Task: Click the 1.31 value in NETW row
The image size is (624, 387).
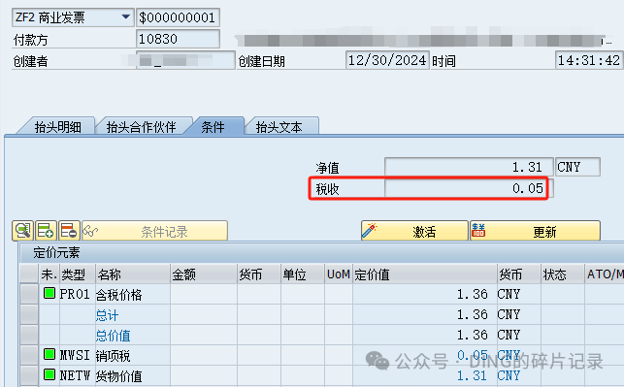Action: coord(472,375)
